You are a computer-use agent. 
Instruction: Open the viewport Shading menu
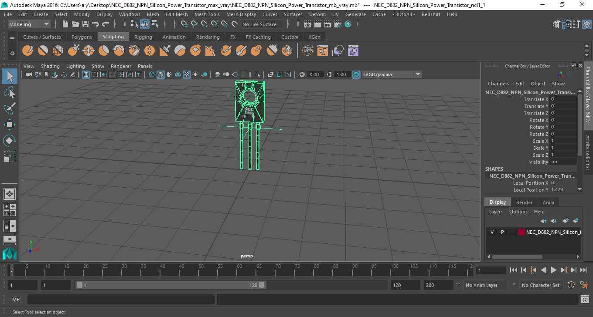(x=50, y=66)
